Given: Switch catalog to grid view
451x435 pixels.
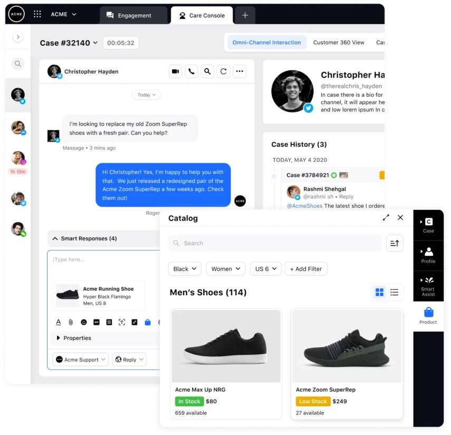Looking at the screenshot, I should click(379, 293).
